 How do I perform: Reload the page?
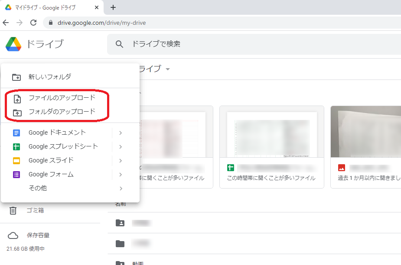[x=33, y=23]
